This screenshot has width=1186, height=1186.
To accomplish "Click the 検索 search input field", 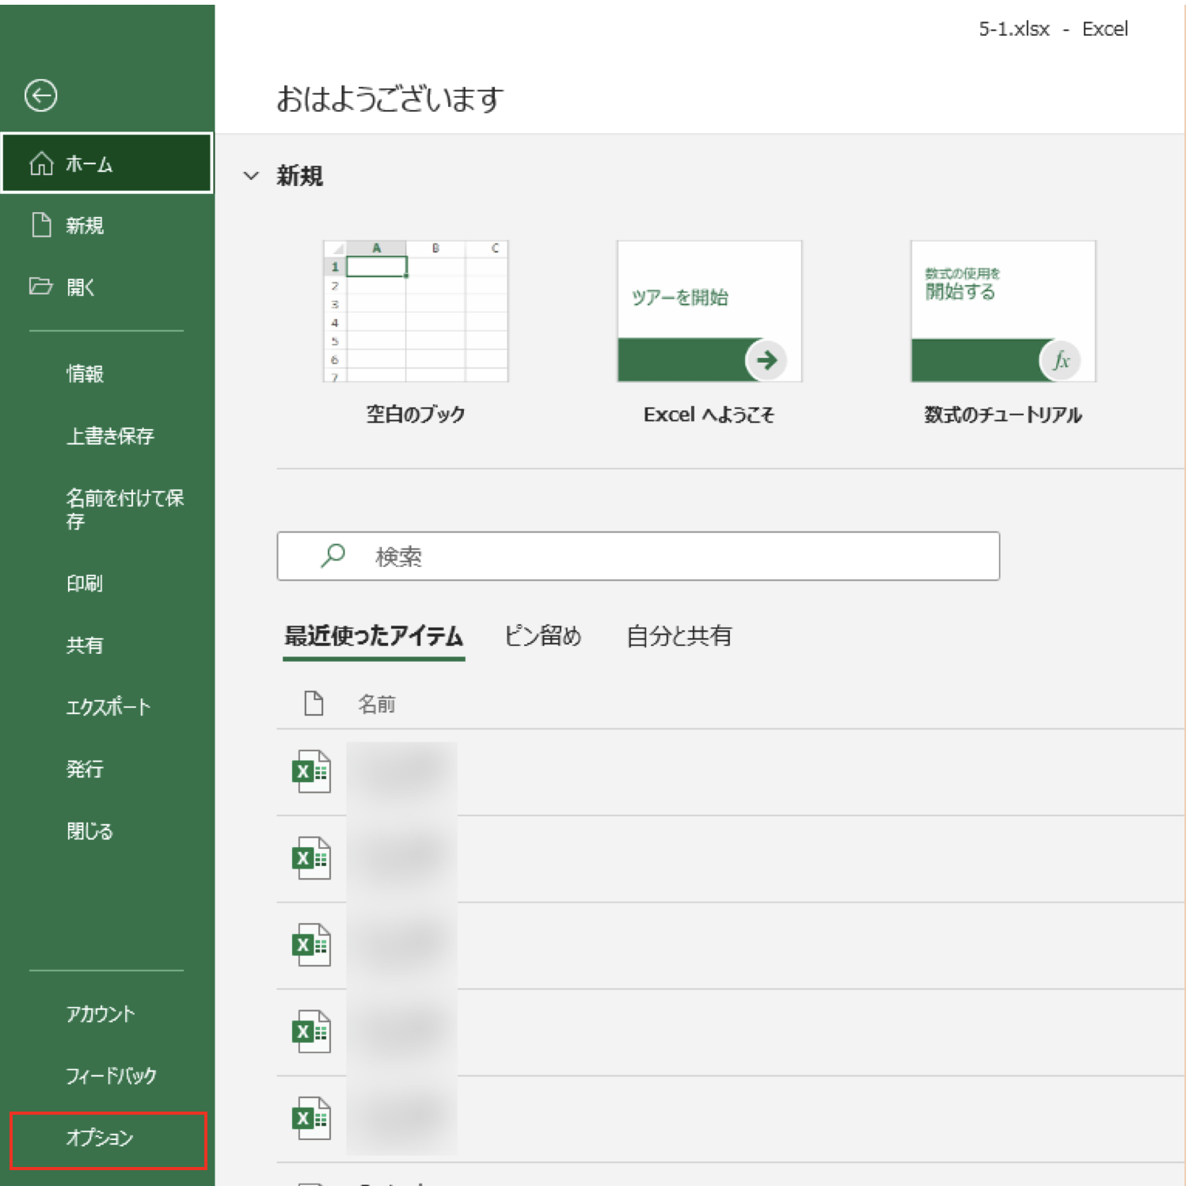I will 638,556.
